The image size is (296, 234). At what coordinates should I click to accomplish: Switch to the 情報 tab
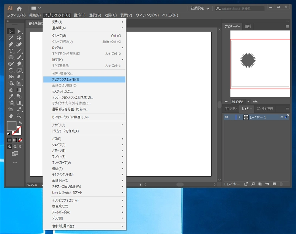pos(248,26)
